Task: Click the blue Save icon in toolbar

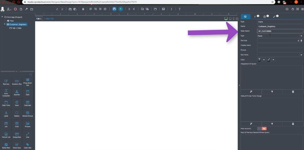Action: click(x=114, y=9)
